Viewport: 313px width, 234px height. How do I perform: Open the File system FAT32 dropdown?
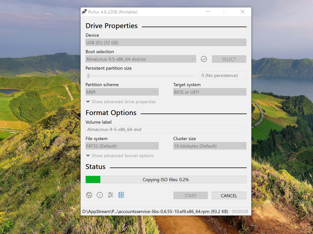pos(122,146)
